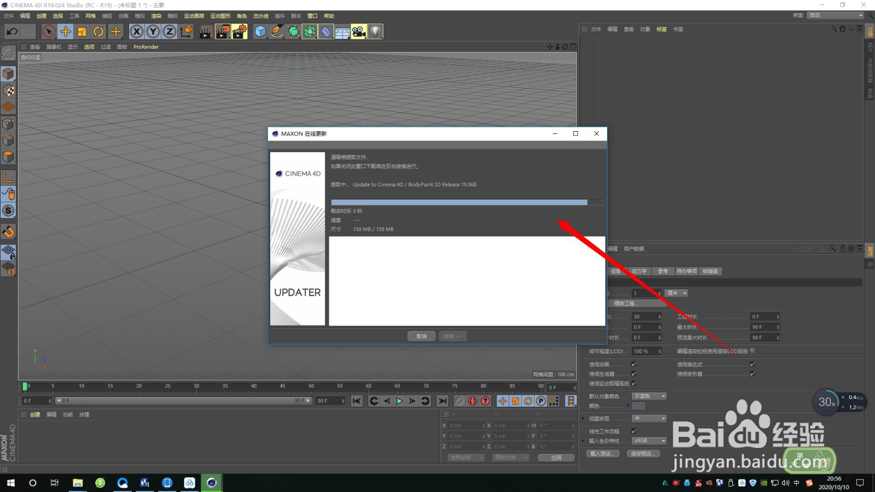The height and width of the screenshot is (492, 875).
Task: Click Render View clapperboard icon
Action: [x=206, y=32]
